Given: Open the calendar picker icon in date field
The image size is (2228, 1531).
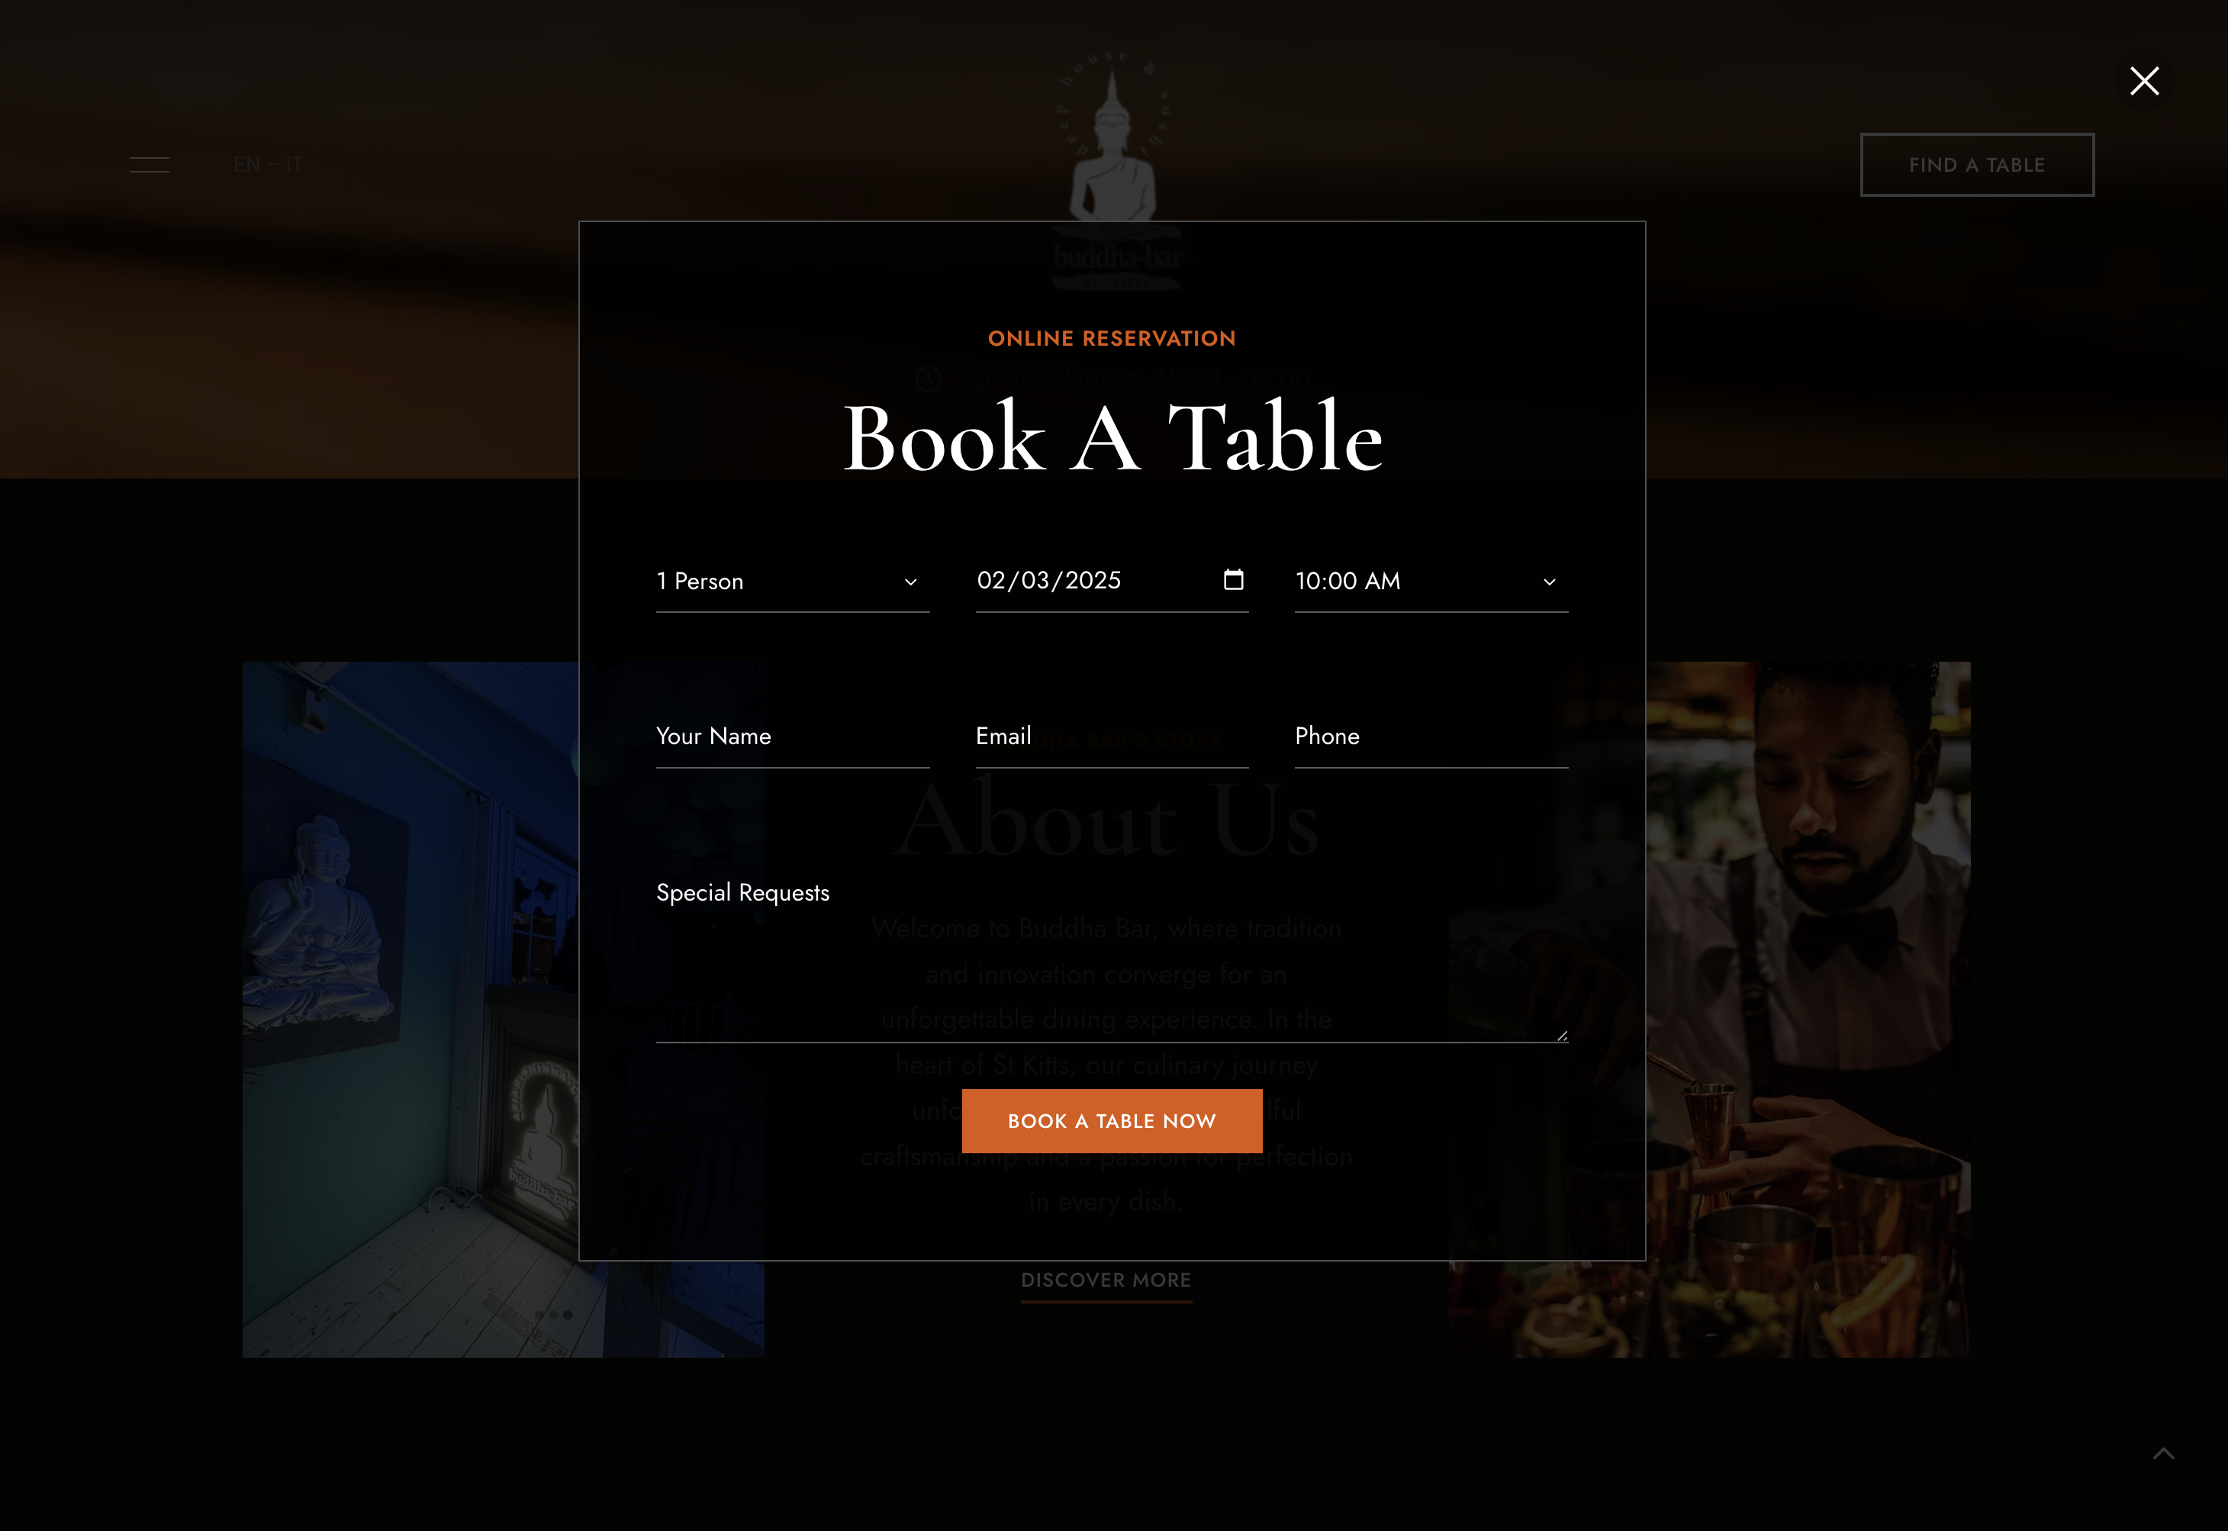Looking at the screenshot, I should (x=1233, y=579).
